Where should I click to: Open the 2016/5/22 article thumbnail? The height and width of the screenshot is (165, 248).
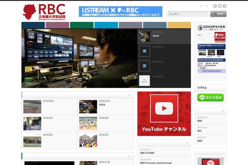pos(32,106)
